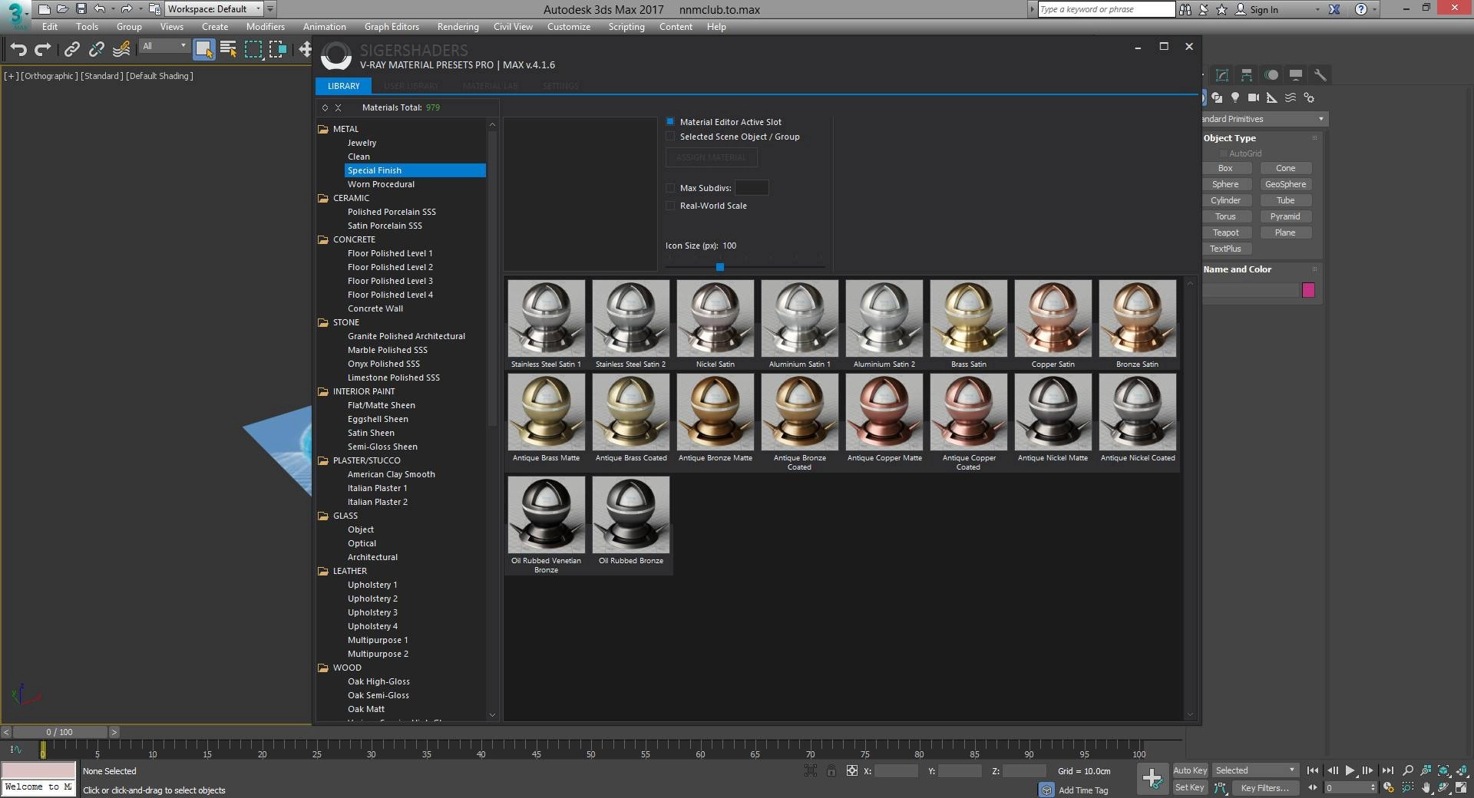The width and height of the screenshot is (1474, 798).
Task: Click Save File floppy icon
Action: pos(81,9)
